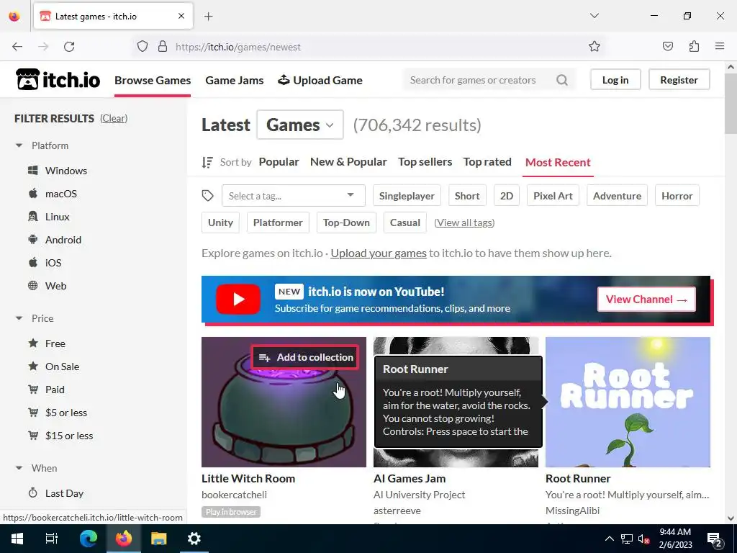Click the cart icon beside Paid
Viewport: 737px width, 553px height.
[x=33, y=390]
